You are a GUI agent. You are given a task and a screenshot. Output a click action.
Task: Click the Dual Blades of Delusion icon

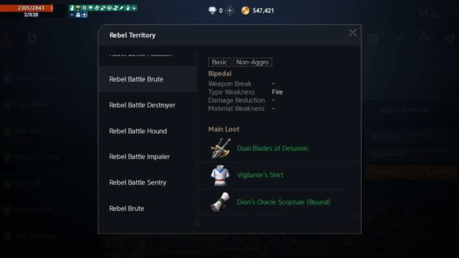(221, 148)
